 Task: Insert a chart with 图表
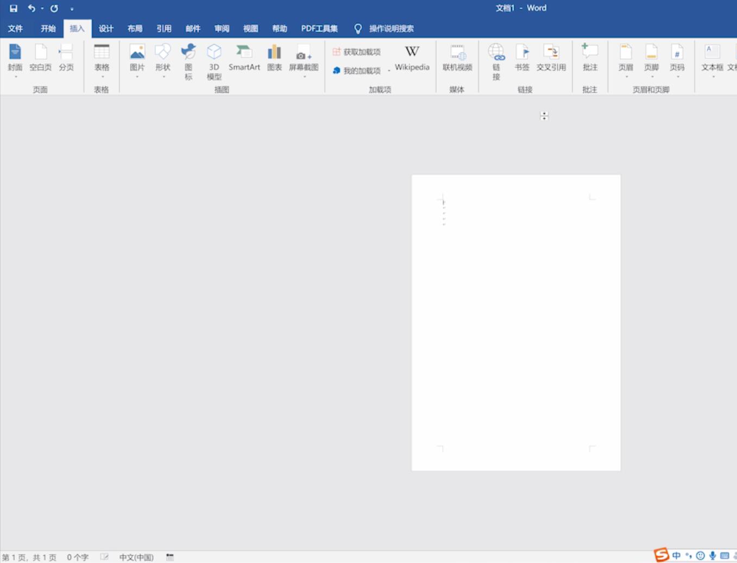coord(275,58)
